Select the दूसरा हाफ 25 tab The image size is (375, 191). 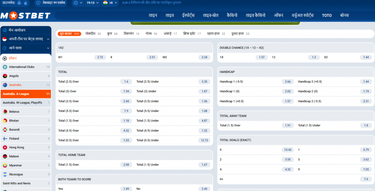(240, 34)
